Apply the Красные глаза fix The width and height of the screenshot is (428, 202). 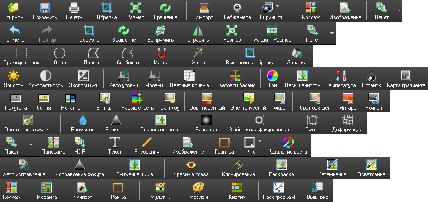pyautogui.click(x=191, y=164)
